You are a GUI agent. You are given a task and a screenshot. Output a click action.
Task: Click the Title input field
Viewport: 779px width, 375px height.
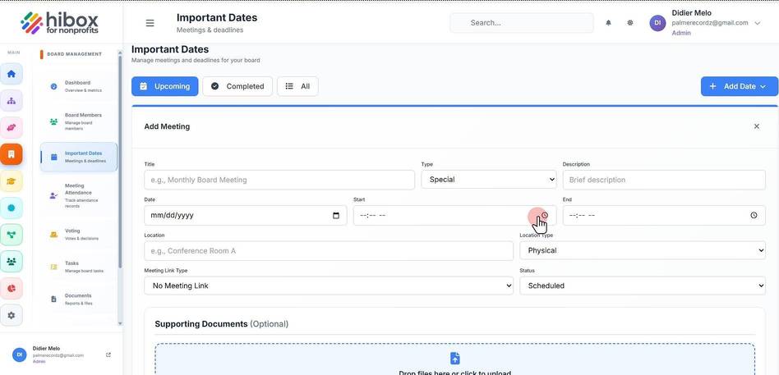279,180
